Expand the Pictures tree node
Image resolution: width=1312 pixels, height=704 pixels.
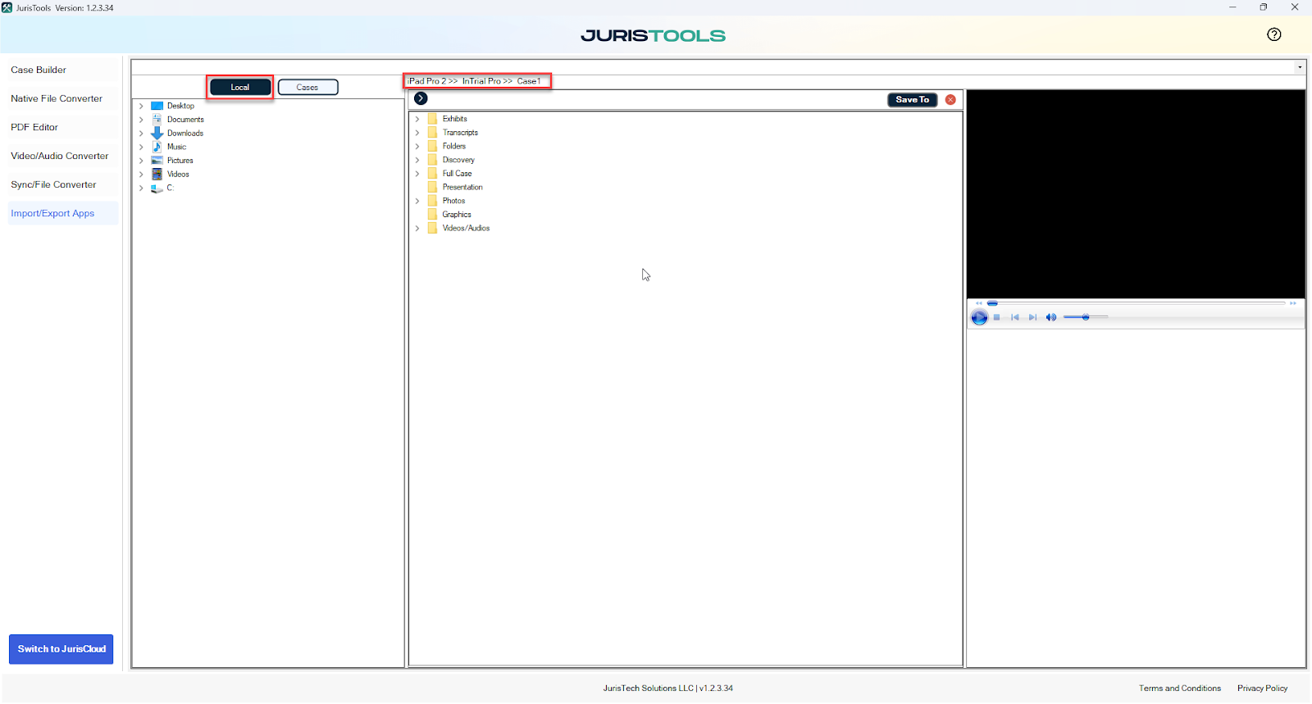[141, 161]
